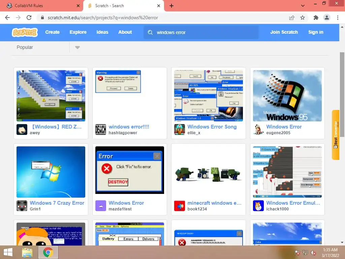Viewport: 345px width, 259px height.
Task: Open the Chrome three-dot menu
Action: point(338,18)
